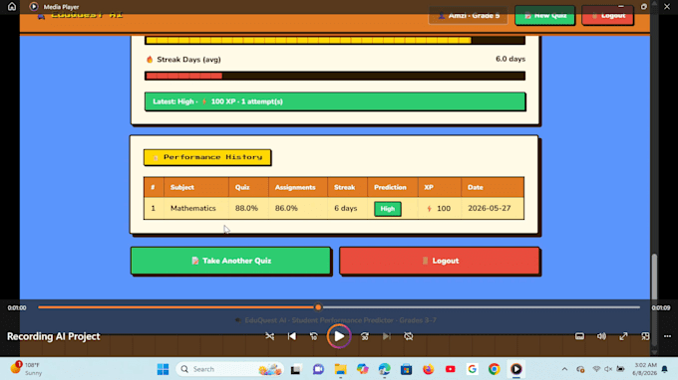678x380 pixels.
Task: Toggle shuffle in Media Player
Action: point(270,336)
